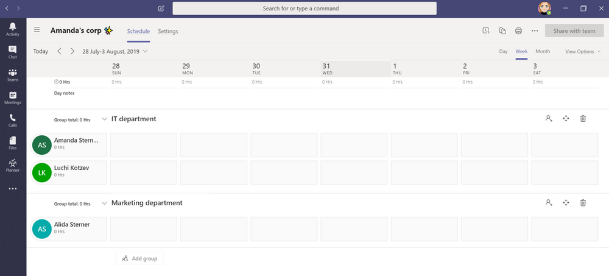Screen dimensions: 609x276
Task: Toggle the hamburger menu beside Amanda's corp
Action: [37, 29]
